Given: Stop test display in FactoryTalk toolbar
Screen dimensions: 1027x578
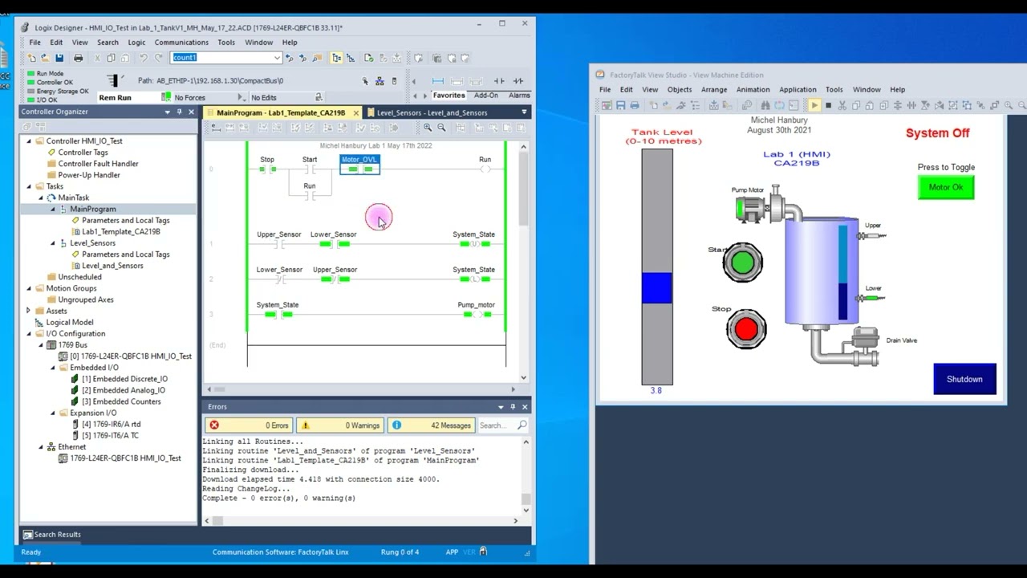Looking at the screenshot, I should 828,105.
